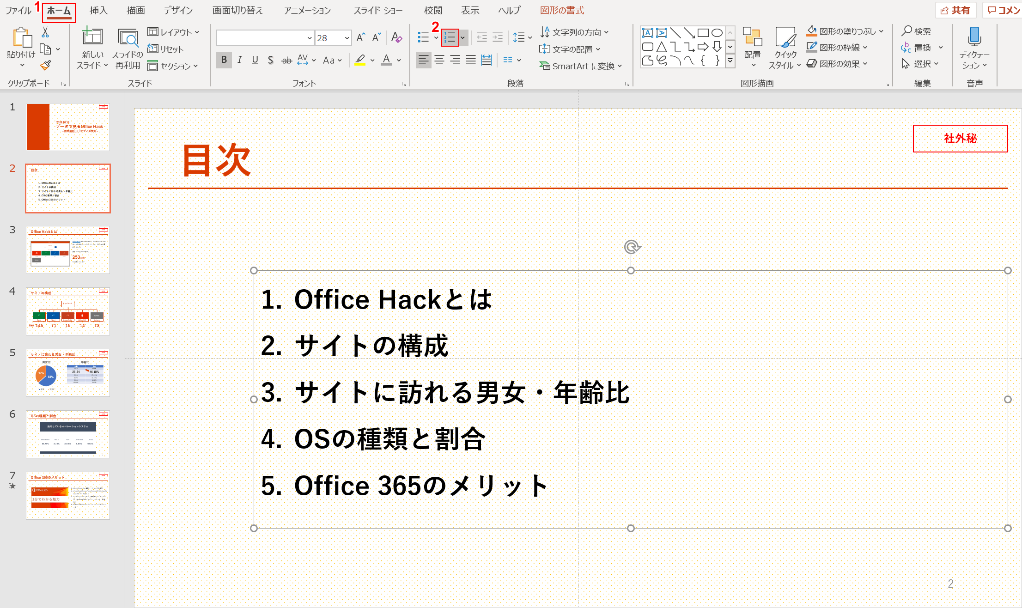Select the Format Painter brush icon

click(x=45, y=66)
